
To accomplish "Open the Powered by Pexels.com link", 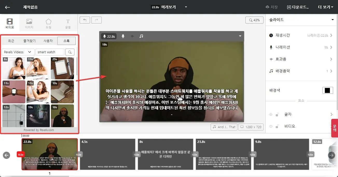I will tap(39, 130).
